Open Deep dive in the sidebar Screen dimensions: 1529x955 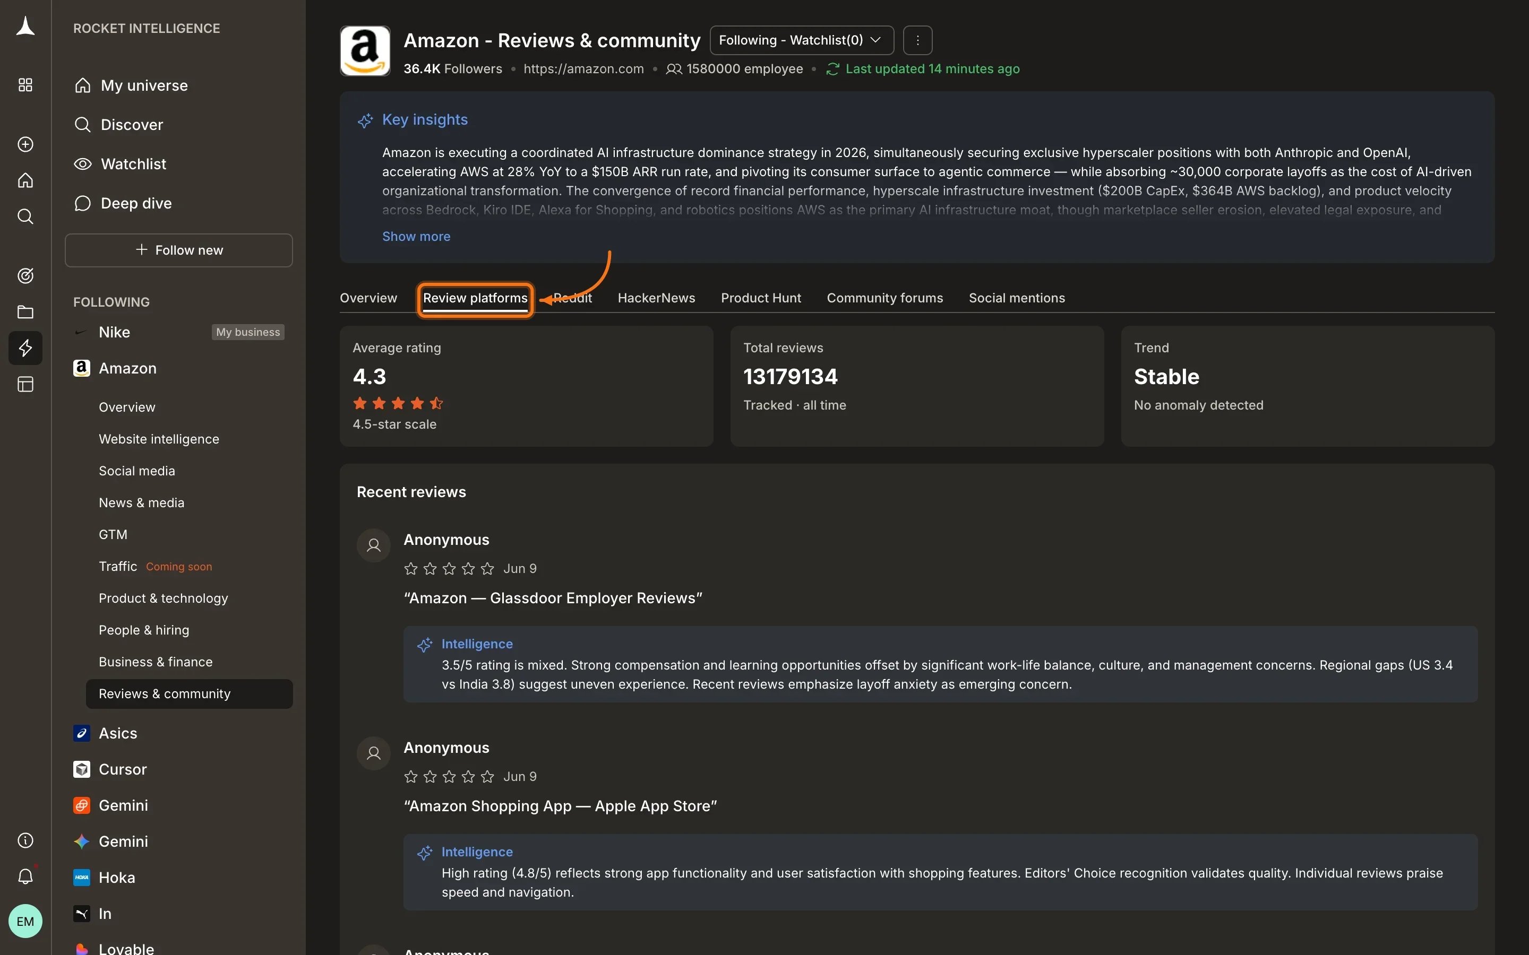[x=123, y=203]
